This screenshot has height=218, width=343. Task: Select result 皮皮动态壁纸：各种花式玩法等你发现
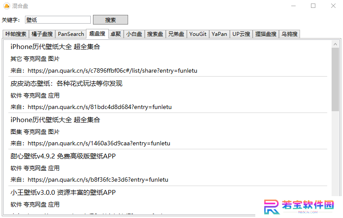tap(67, 84)
